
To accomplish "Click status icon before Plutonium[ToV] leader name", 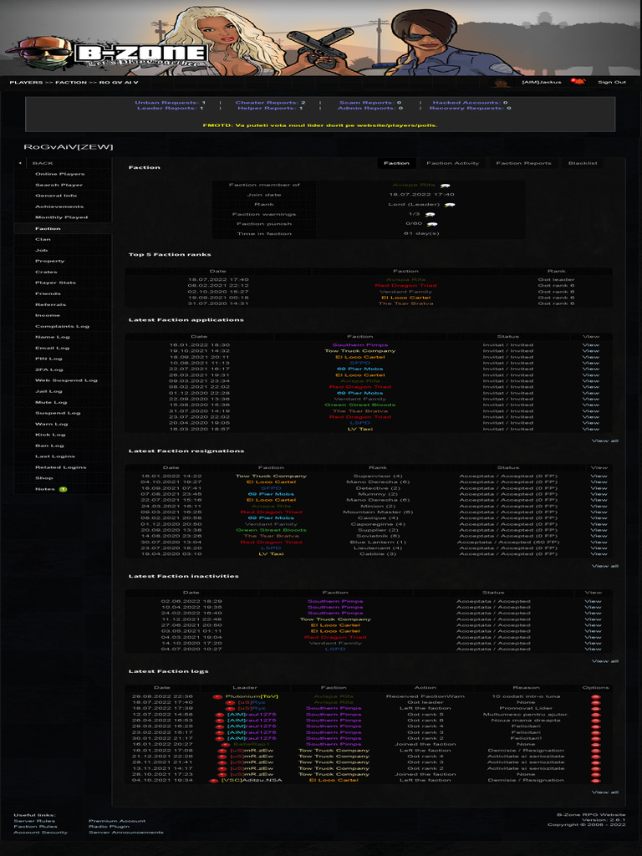I will pos(217,697).
